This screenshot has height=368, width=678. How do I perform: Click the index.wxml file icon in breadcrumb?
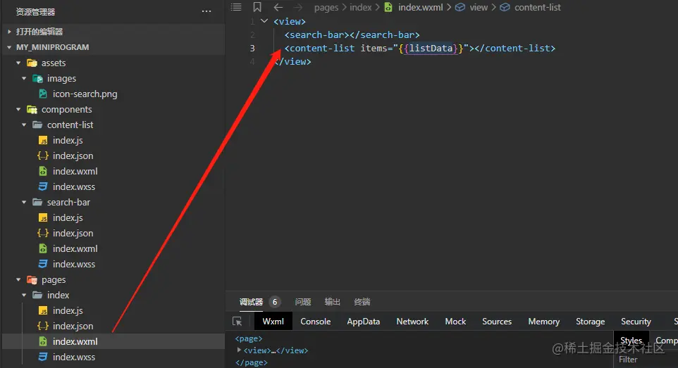(388, 7)
